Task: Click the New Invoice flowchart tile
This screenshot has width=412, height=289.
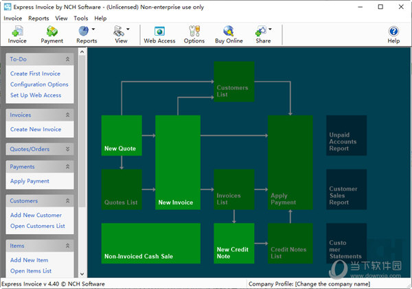Action: coord(178,163)
